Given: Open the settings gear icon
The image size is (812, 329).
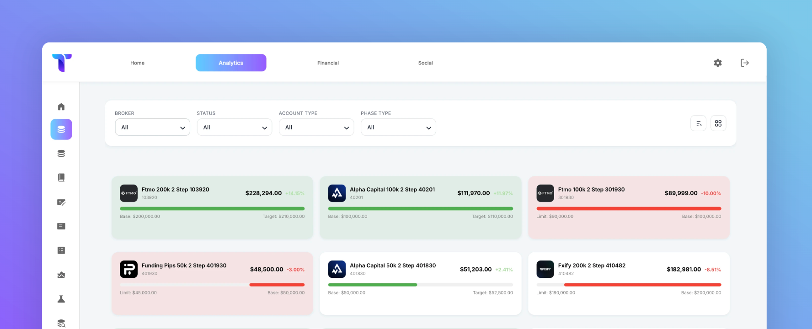Looking at the screenshot, I should (x=718, y=63).
